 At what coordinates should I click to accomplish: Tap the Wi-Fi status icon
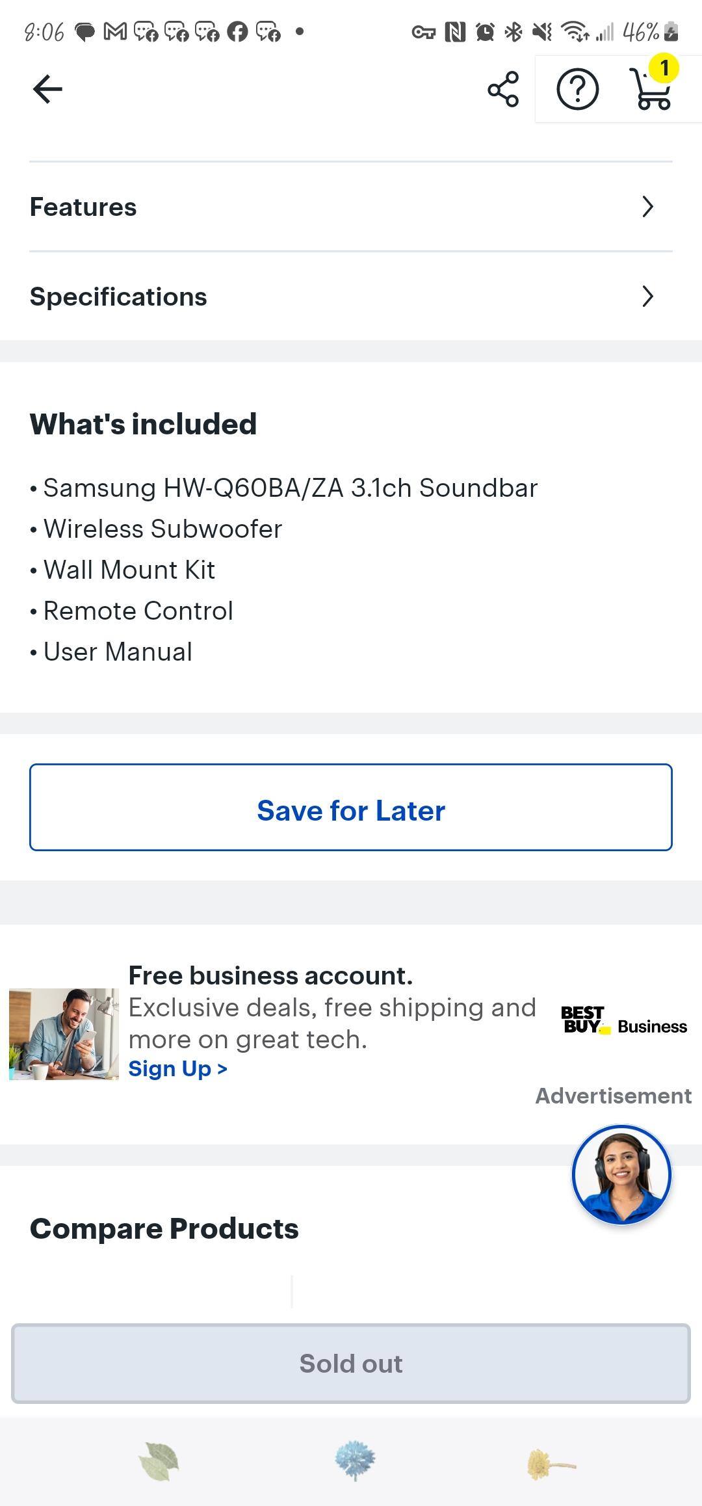point(575,31)
